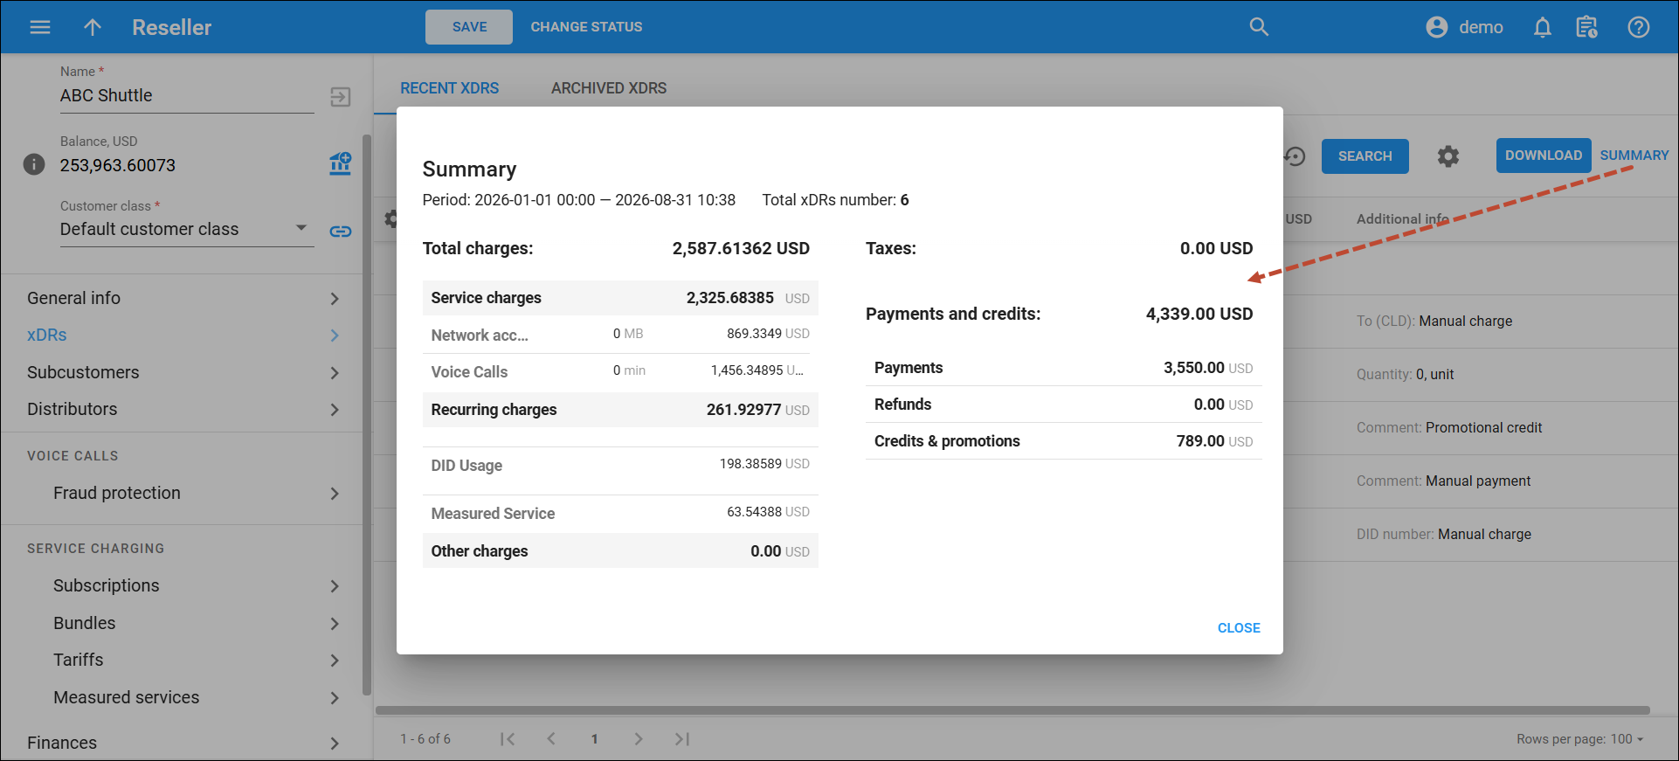Image resolution: width=1679 pixels, height=761 pixels.
Task: Click Total charges amount 2,587.61362 USD
Action: point(741,248)
